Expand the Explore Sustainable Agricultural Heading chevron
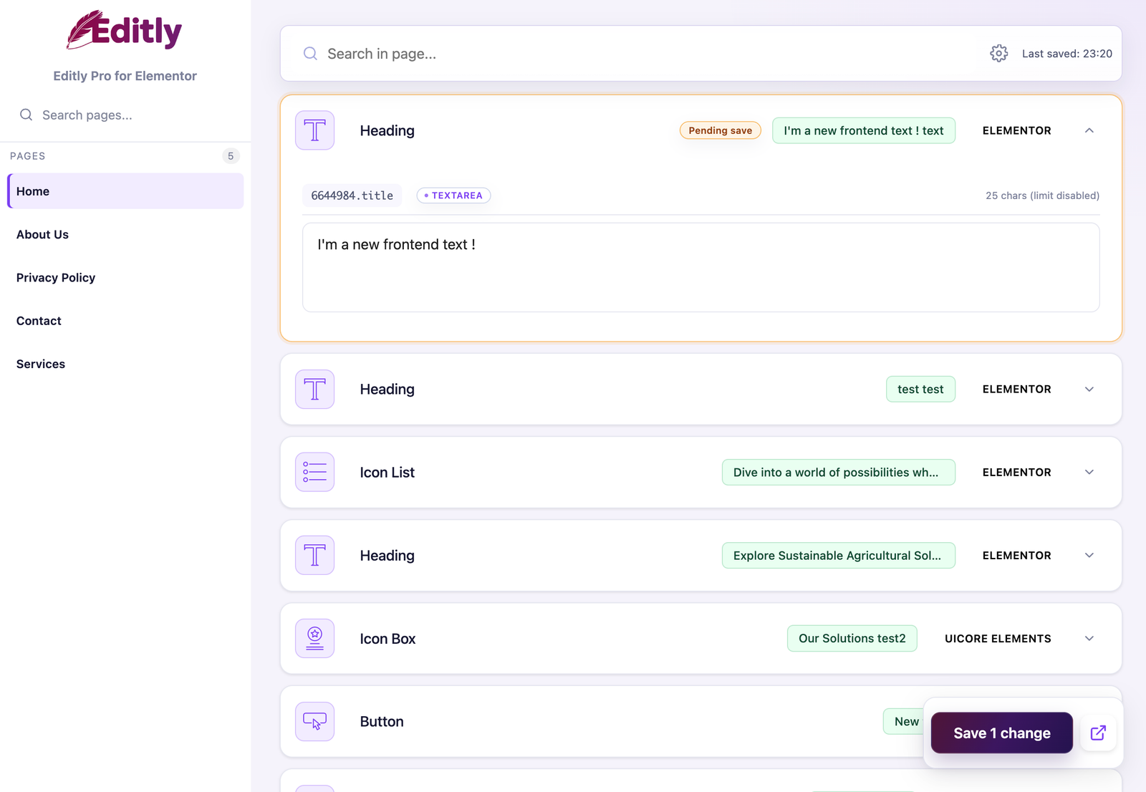The width and height of the screenshot is (1146, 792). (x=1089, y=555)
